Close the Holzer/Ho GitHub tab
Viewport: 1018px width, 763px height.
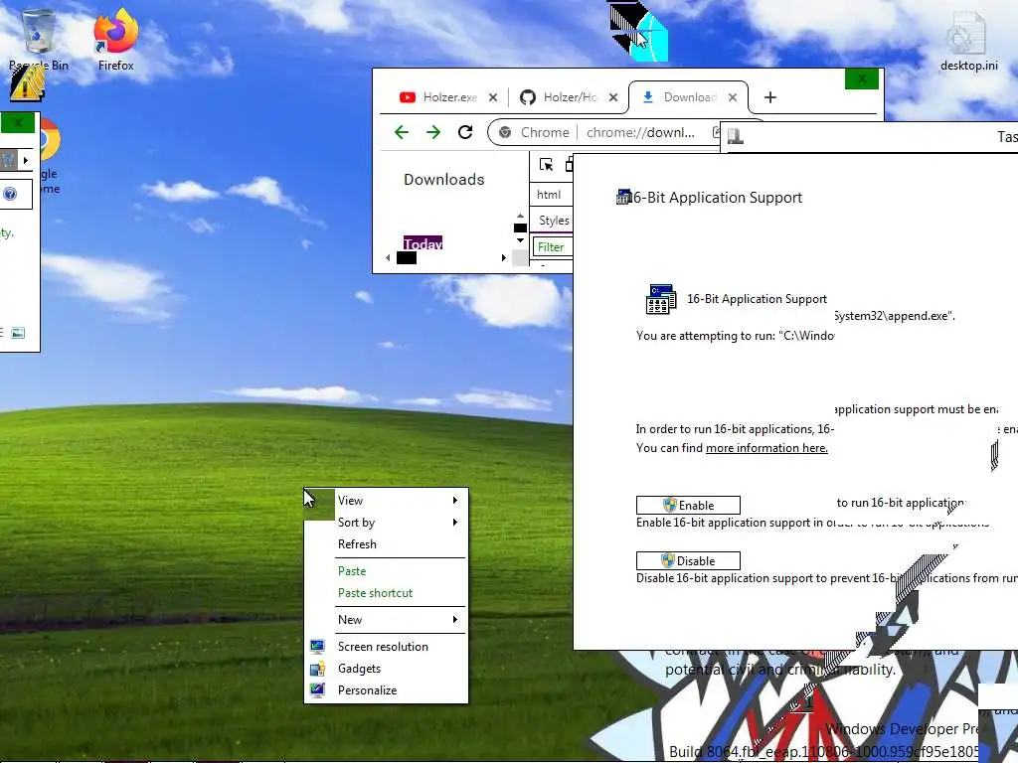pyautogui.click(x=612, y=97)
